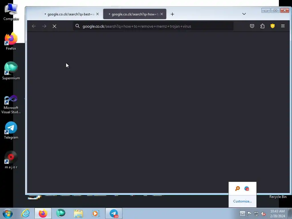
Task: Go forward with the forward arrow
Action: pyautogui.click(x=44, y=26)
